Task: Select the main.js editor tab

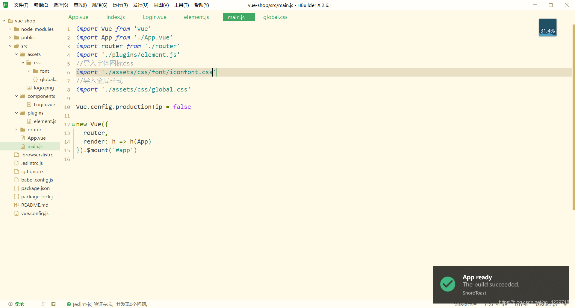Action: [x=239, y=17]
